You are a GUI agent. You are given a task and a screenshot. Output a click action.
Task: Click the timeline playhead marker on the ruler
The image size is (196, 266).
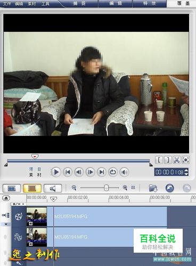pyautogui.click(x=53, y=199)
